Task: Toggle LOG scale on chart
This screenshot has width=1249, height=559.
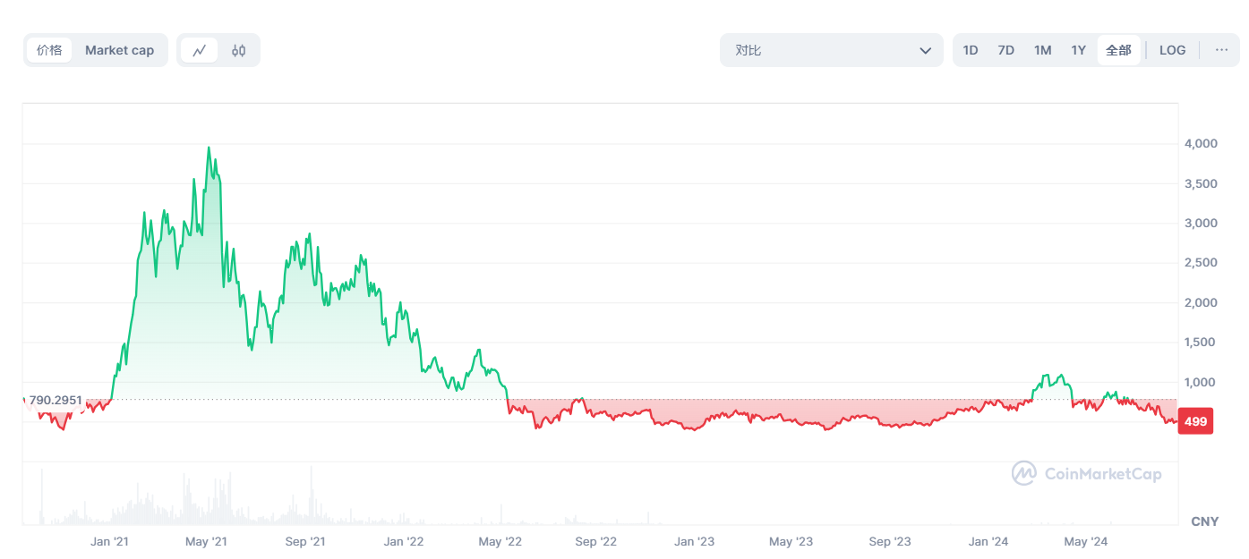Action: pos(1172,50)
